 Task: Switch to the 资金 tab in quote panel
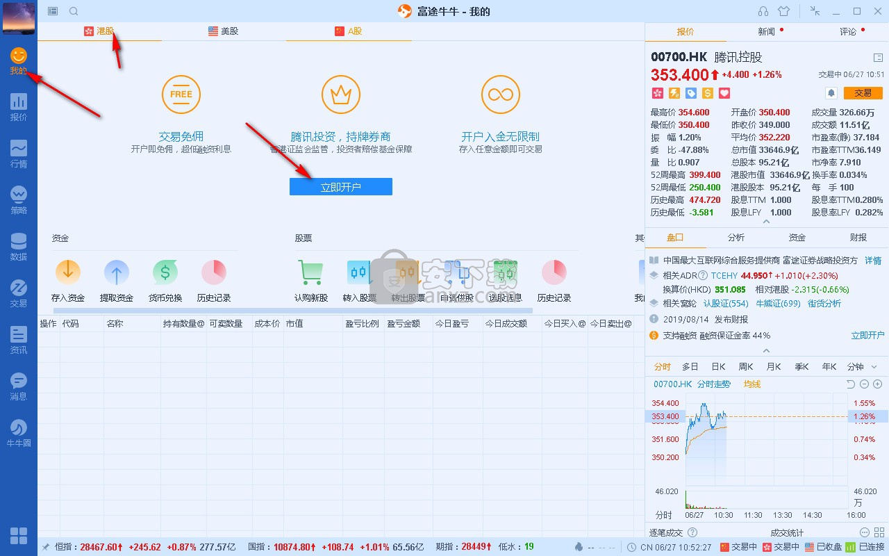(797, 238)
